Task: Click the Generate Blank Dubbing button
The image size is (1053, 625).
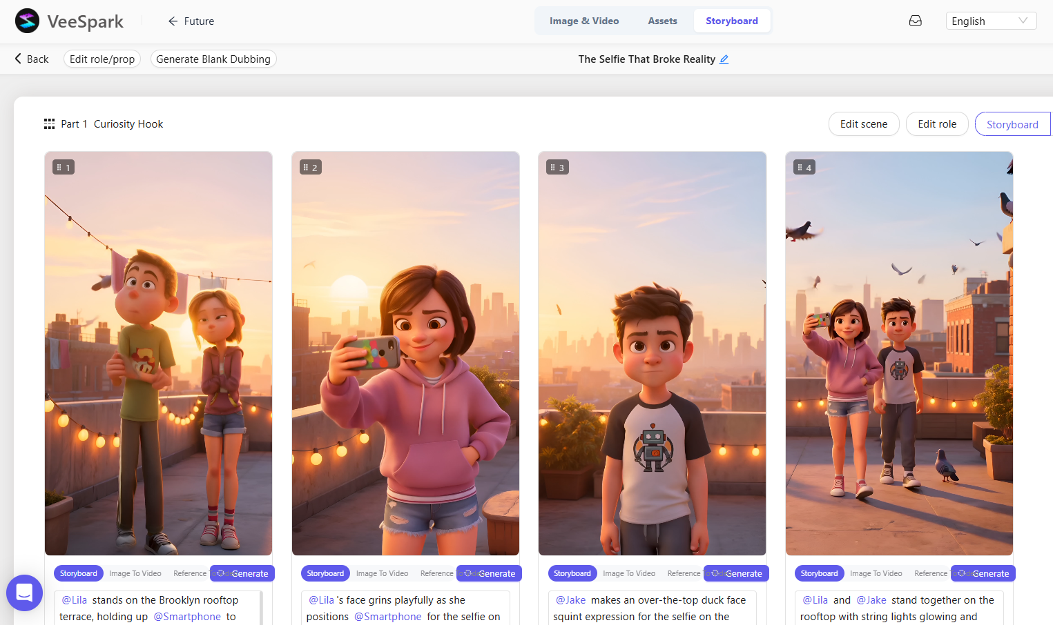Action: pyautogui.click(x=213, y=59)
